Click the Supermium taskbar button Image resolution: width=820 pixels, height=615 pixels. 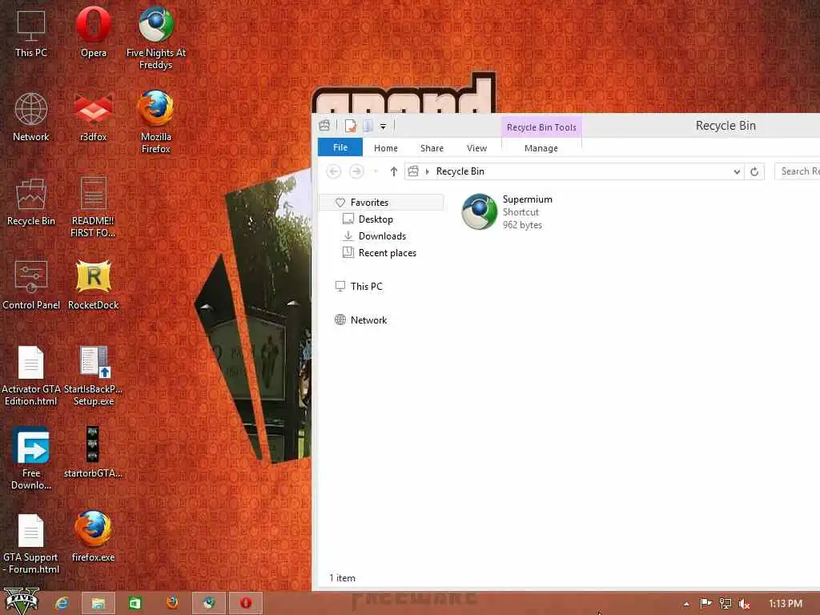[x=209, y=604]
